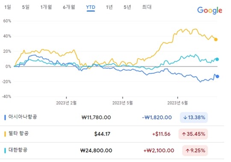Screen dimensions: 231x162
Task: Open the 6개월 range tab
Action: 69,7
